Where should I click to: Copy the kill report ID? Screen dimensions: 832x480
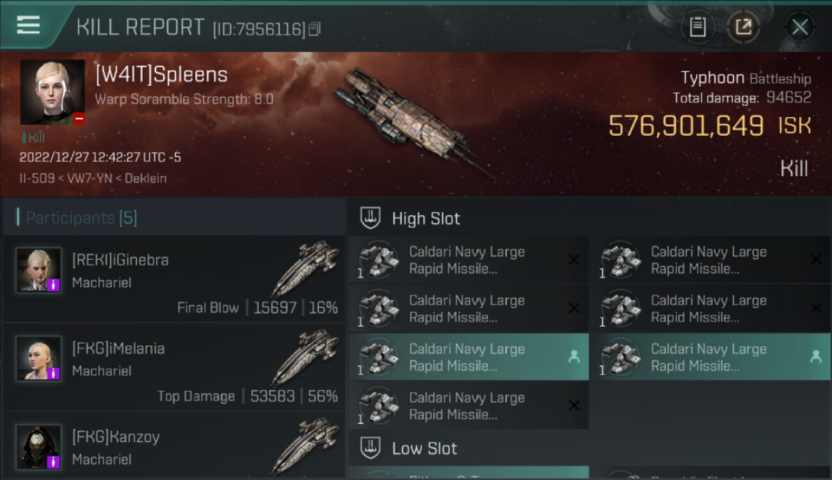314,29
